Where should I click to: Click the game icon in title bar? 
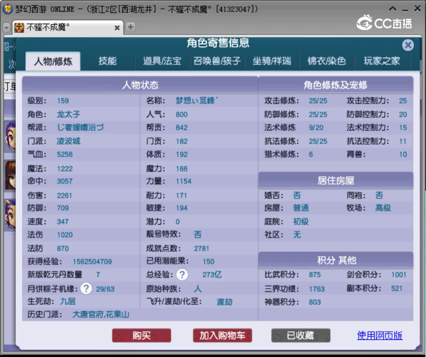7,9
